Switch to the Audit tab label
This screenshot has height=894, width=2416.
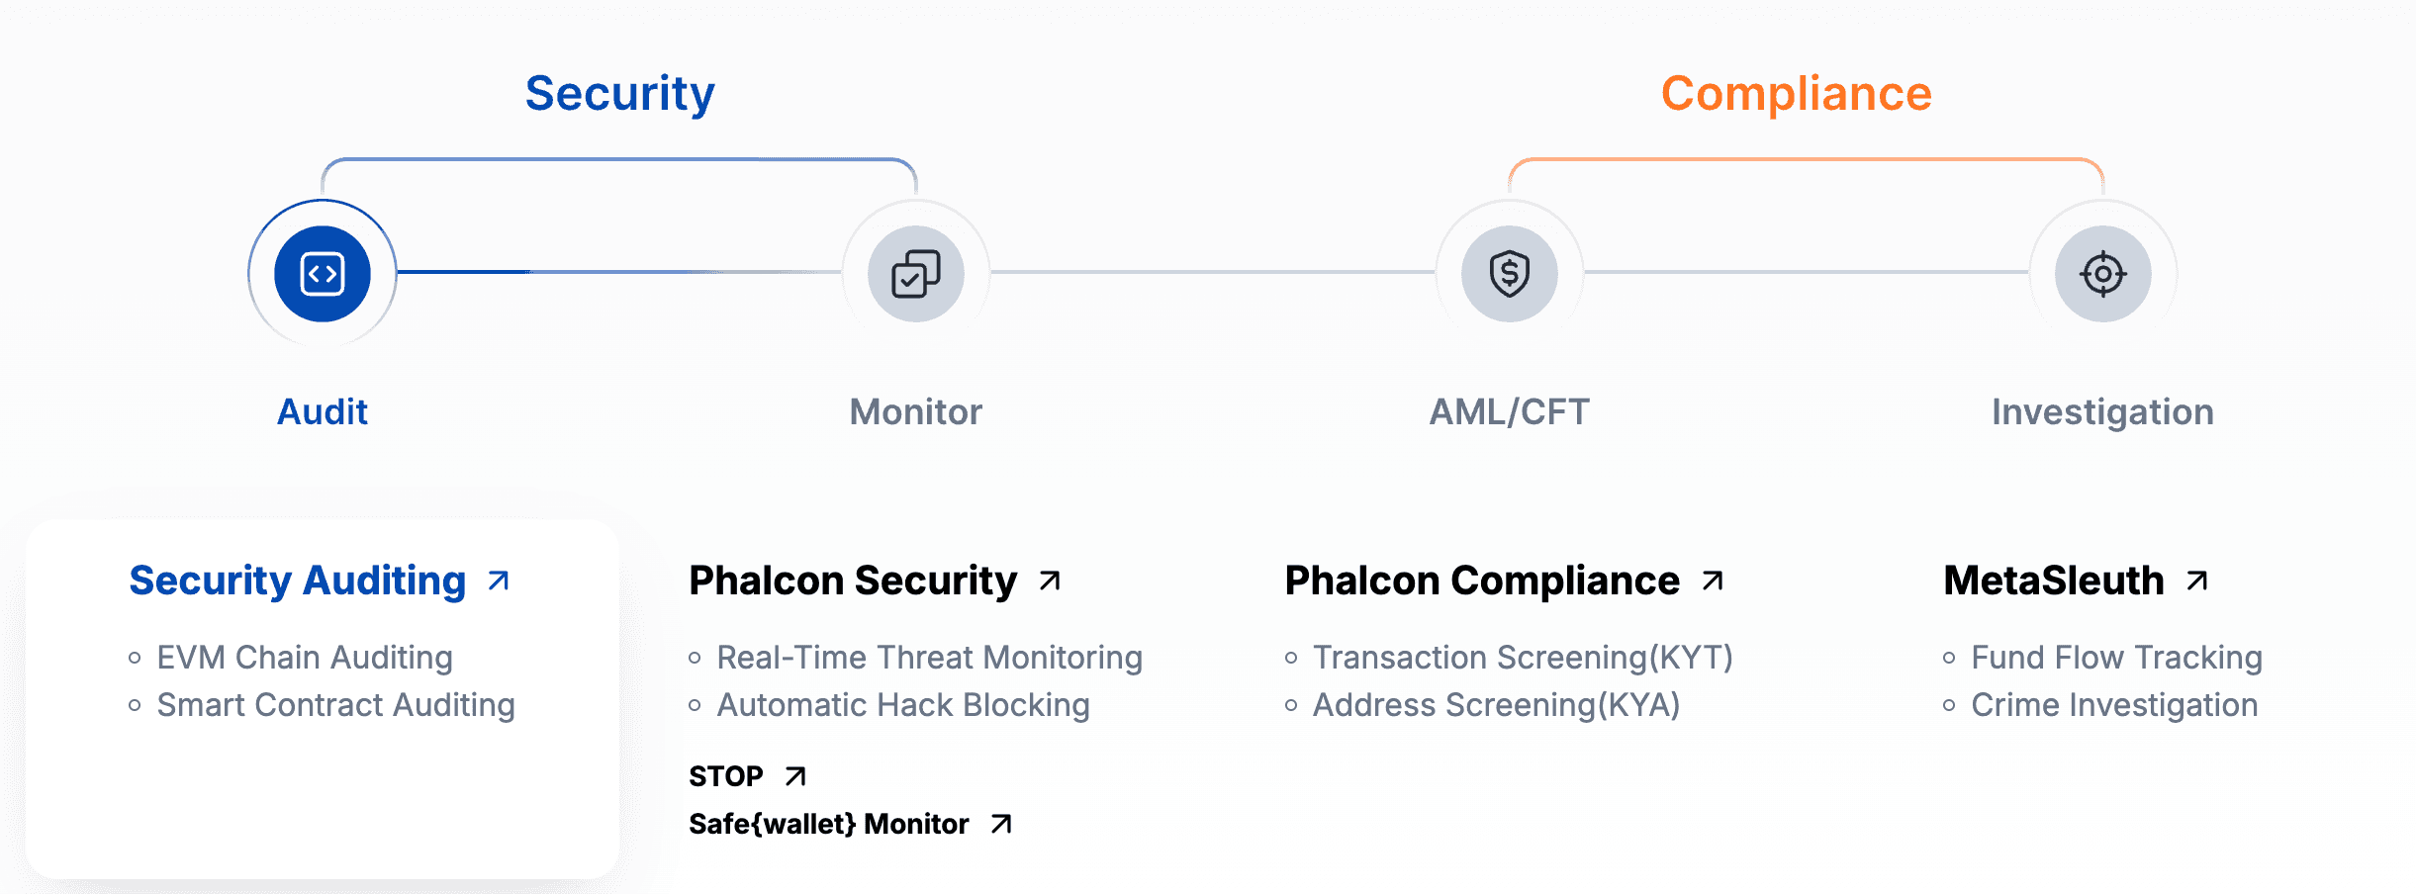pos(323,411)
